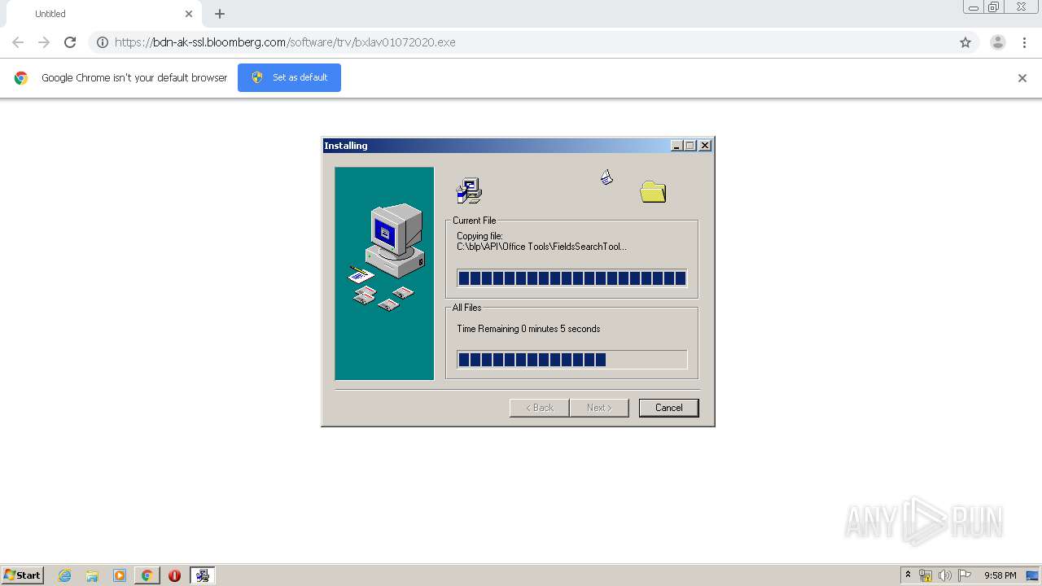Click the 9:58 PM clock
The height and width of the screenshot is (586, 1042).
click(1000, 575)
